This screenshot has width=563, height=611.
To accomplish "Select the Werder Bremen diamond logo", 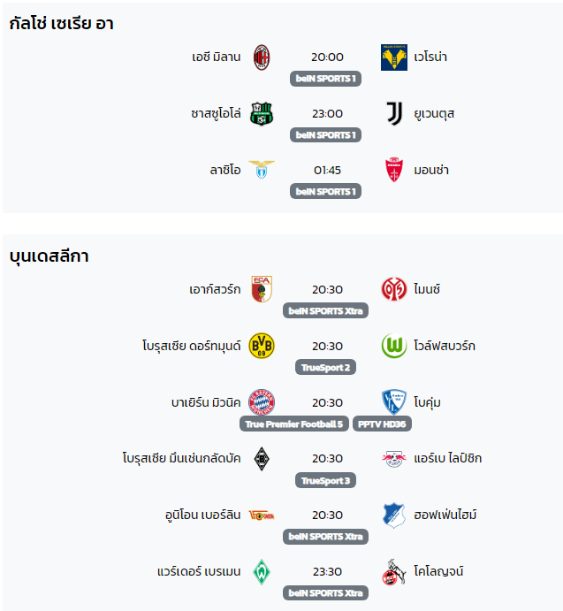I will (262, 571).
